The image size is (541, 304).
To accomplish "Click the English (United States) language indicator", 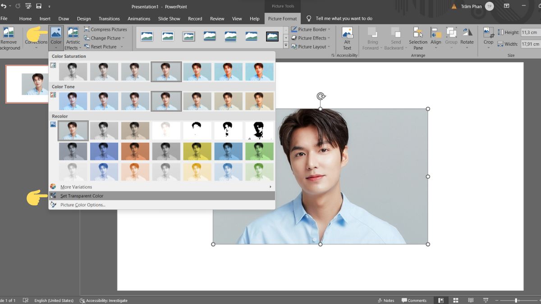I will tap(54, 300).
